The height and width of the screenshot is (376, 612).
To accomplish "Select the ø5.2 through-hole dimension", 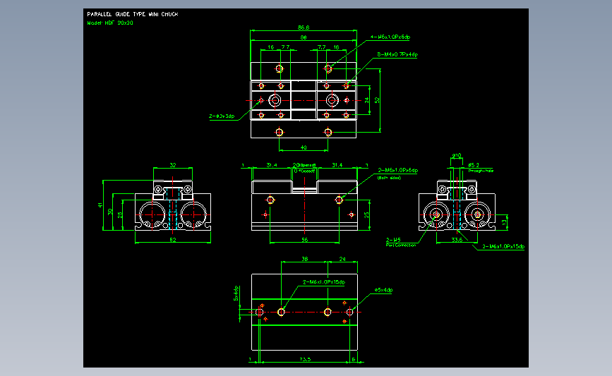I will point(474,165).
